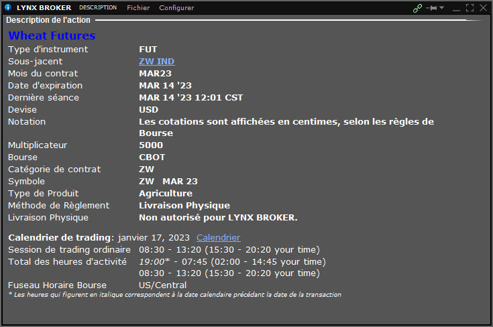Select the Livraison Physique settlement value

184,206
